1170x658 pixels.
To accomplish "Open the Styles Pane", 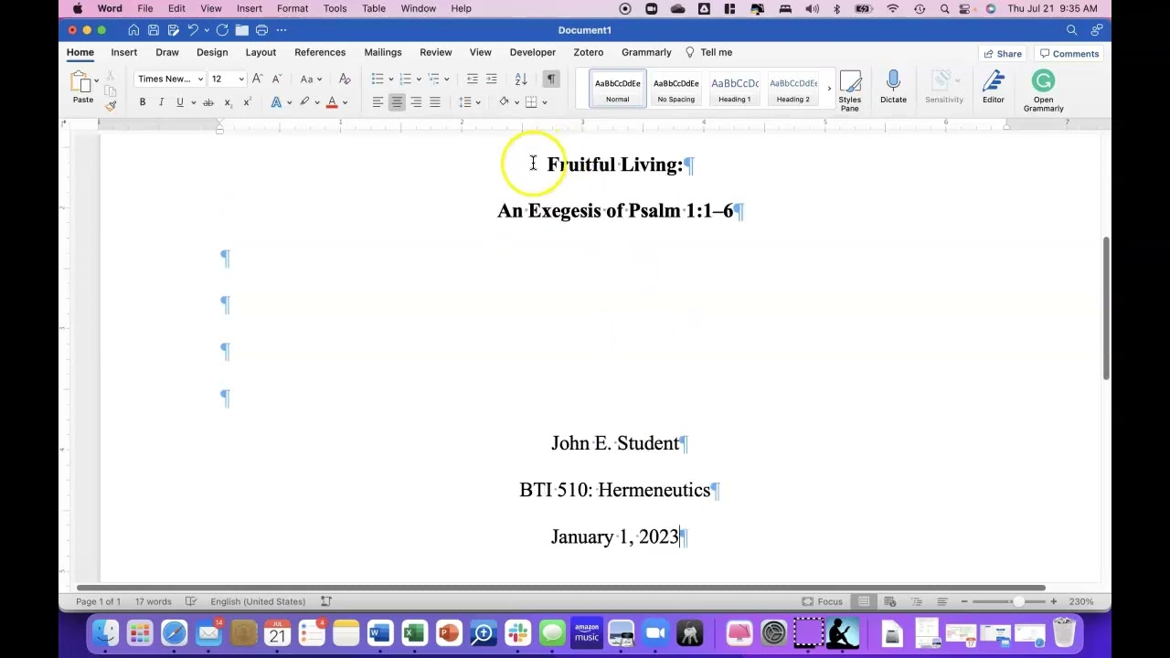I will click(850, 90).
